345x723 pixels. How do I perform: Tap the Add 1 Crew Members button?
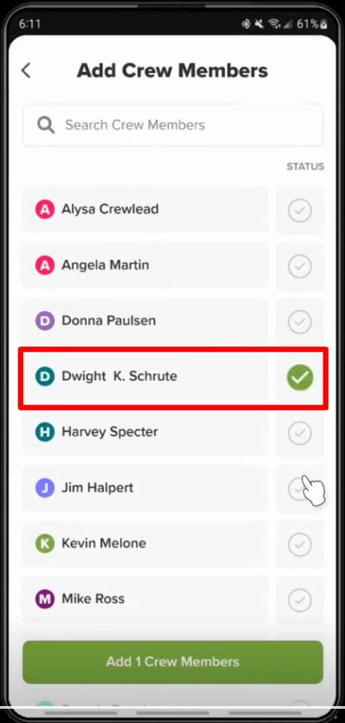click(x=172, y=662)
